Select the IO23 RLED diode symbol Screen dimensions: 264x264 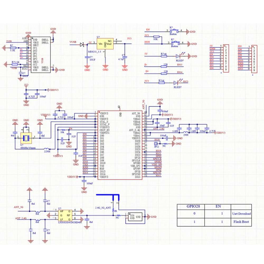pos(176,83)
